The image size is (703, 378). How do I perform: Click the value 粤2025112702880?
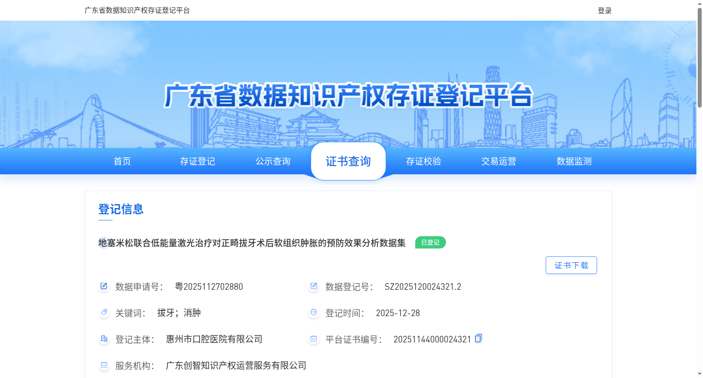(x=209, y=287)
